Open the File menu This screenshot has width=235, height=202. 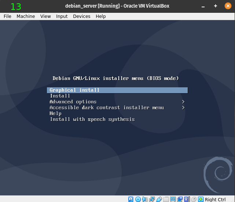coord(7,16)
